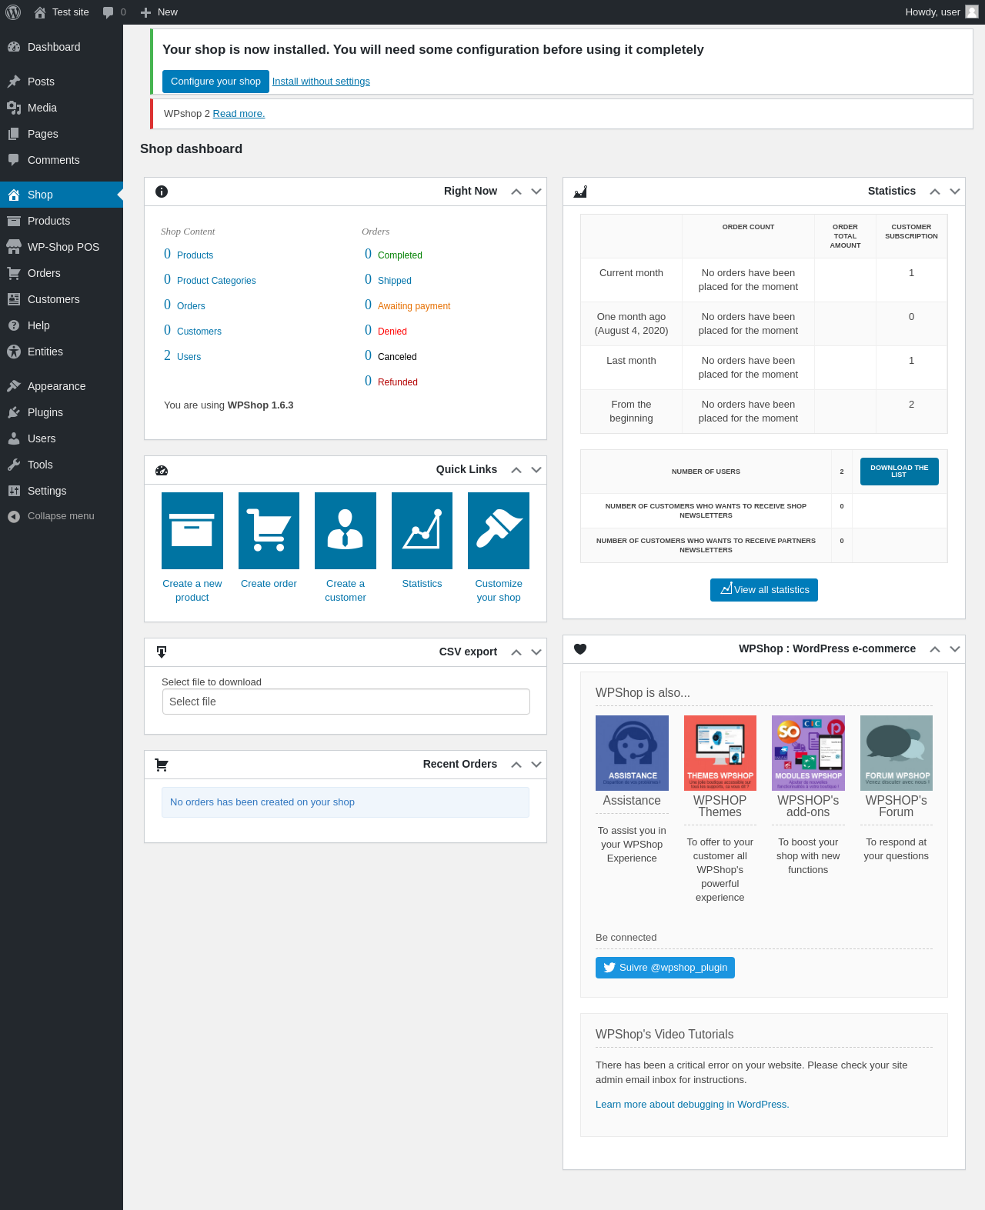985x1210 pixels.
Task: Click Configure your shop button
Action: click(x=215, y=82)
